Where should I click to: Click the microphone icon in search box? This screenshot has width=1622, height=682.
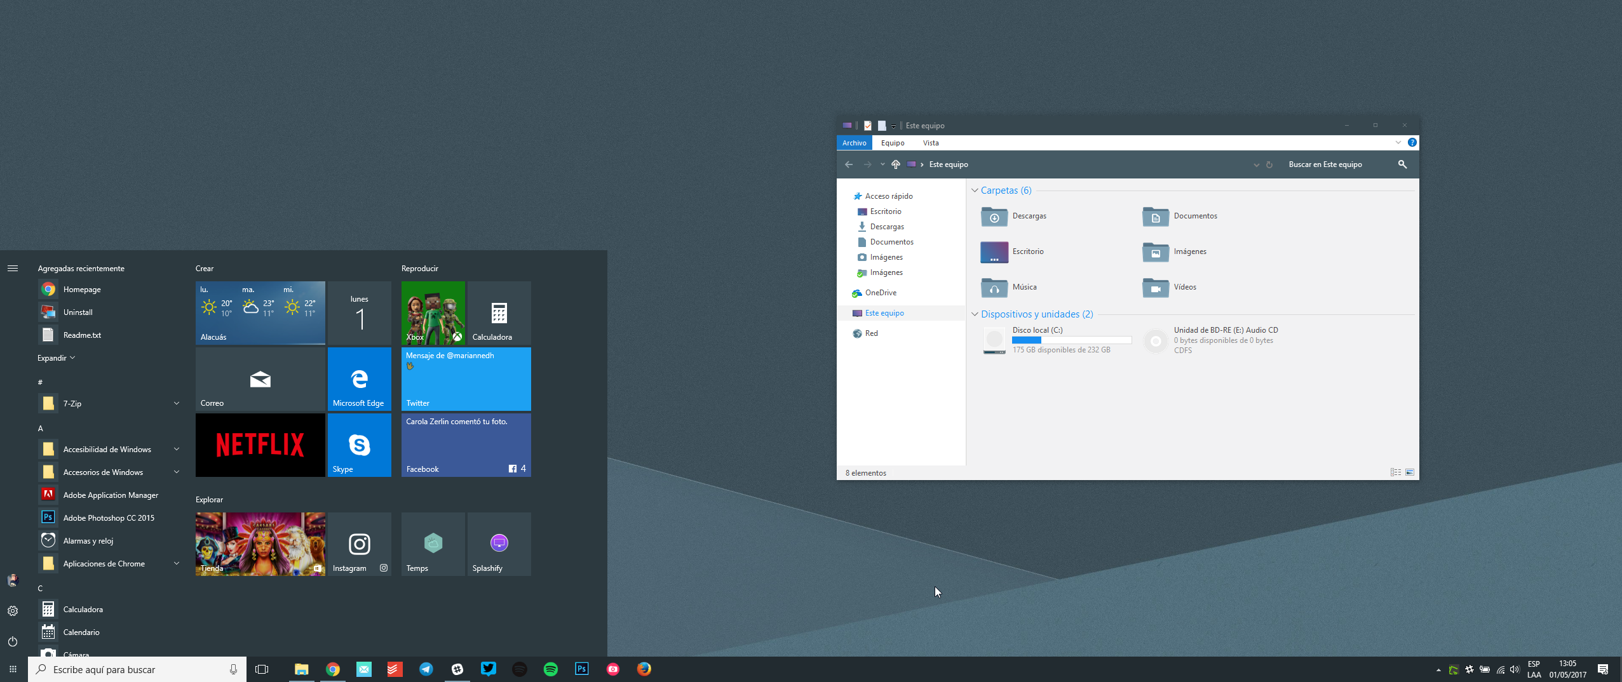pyautogui.click(x=233, y=669)
